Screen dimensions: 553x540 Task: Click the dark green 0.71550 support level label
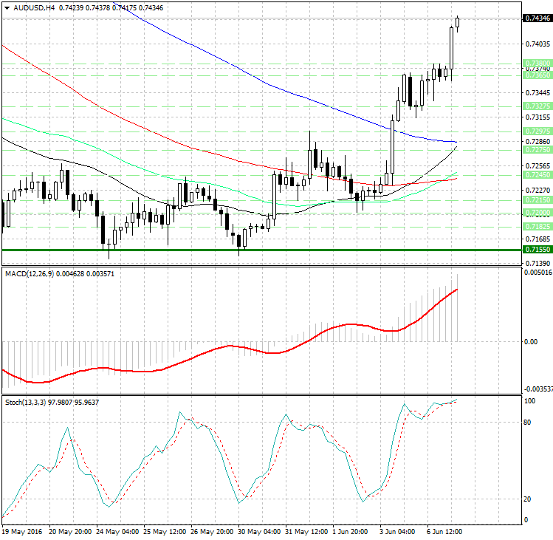click(537, 250)
